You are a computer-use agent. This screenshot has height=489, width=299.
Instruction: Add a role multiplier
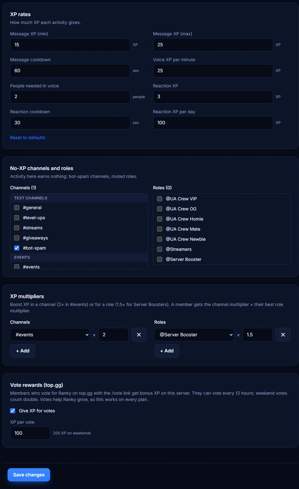167,351
